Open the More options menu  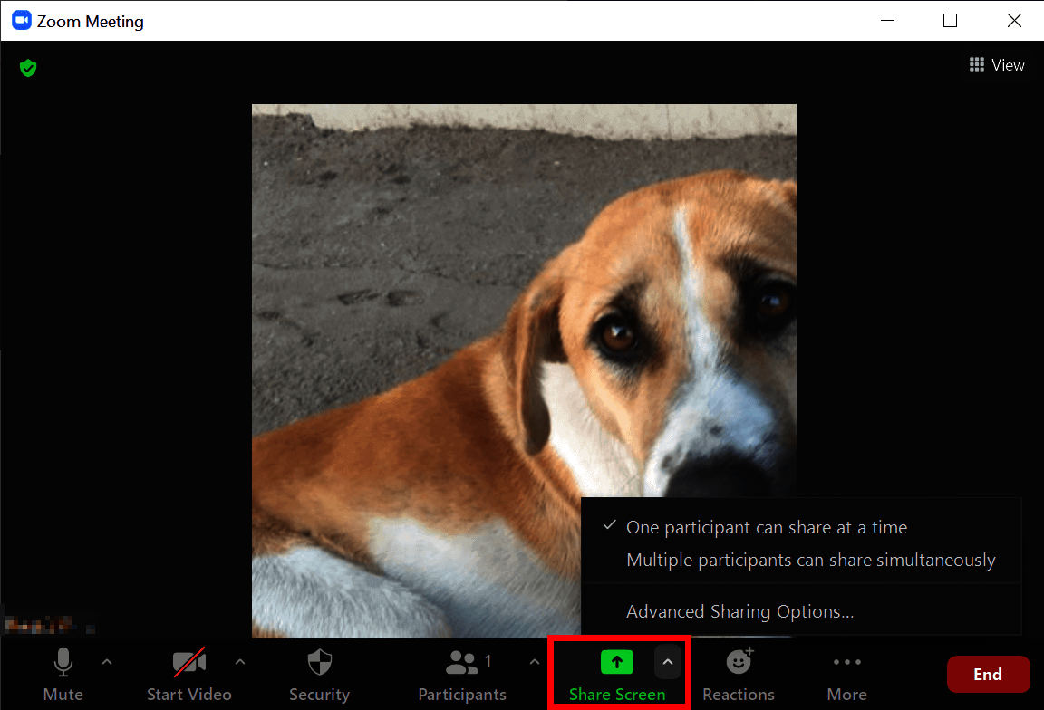point(846,674)
